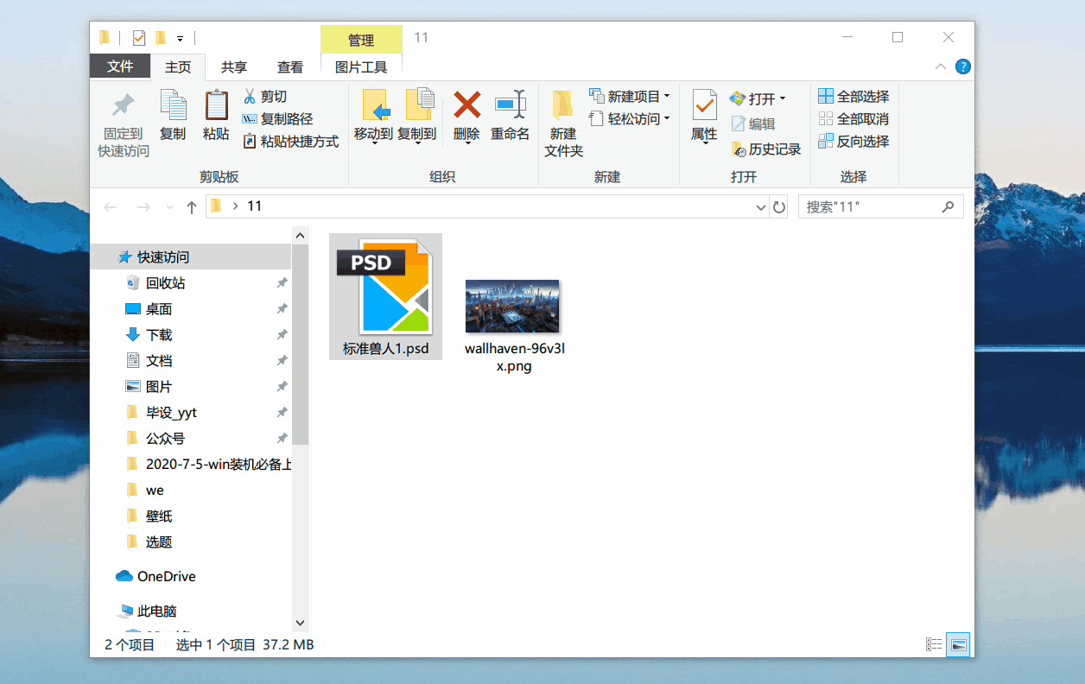Click the 轻松访问 (Easy access) button

tap(630, 118)
